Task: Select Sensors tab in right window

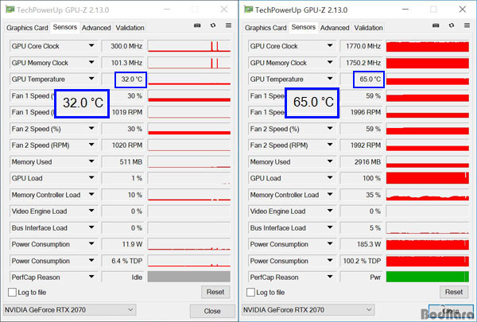Action: tap(304, 27)
